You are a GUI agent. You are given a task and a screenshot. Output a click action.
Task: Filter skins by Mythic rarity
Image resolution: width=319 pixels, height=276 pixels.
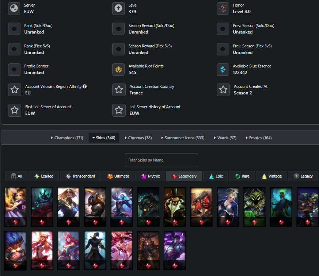[x=150, y=176]
